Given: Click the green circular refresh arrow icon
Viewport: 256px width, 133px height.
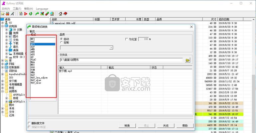Looking at the screenshot, I should pyautogui.click(x=31, y=14).
